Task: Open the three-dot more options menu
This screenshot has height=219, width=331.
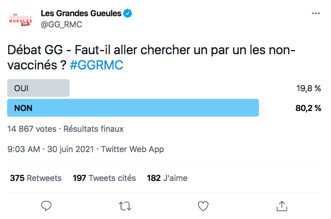Action: [x=316, y=13]
